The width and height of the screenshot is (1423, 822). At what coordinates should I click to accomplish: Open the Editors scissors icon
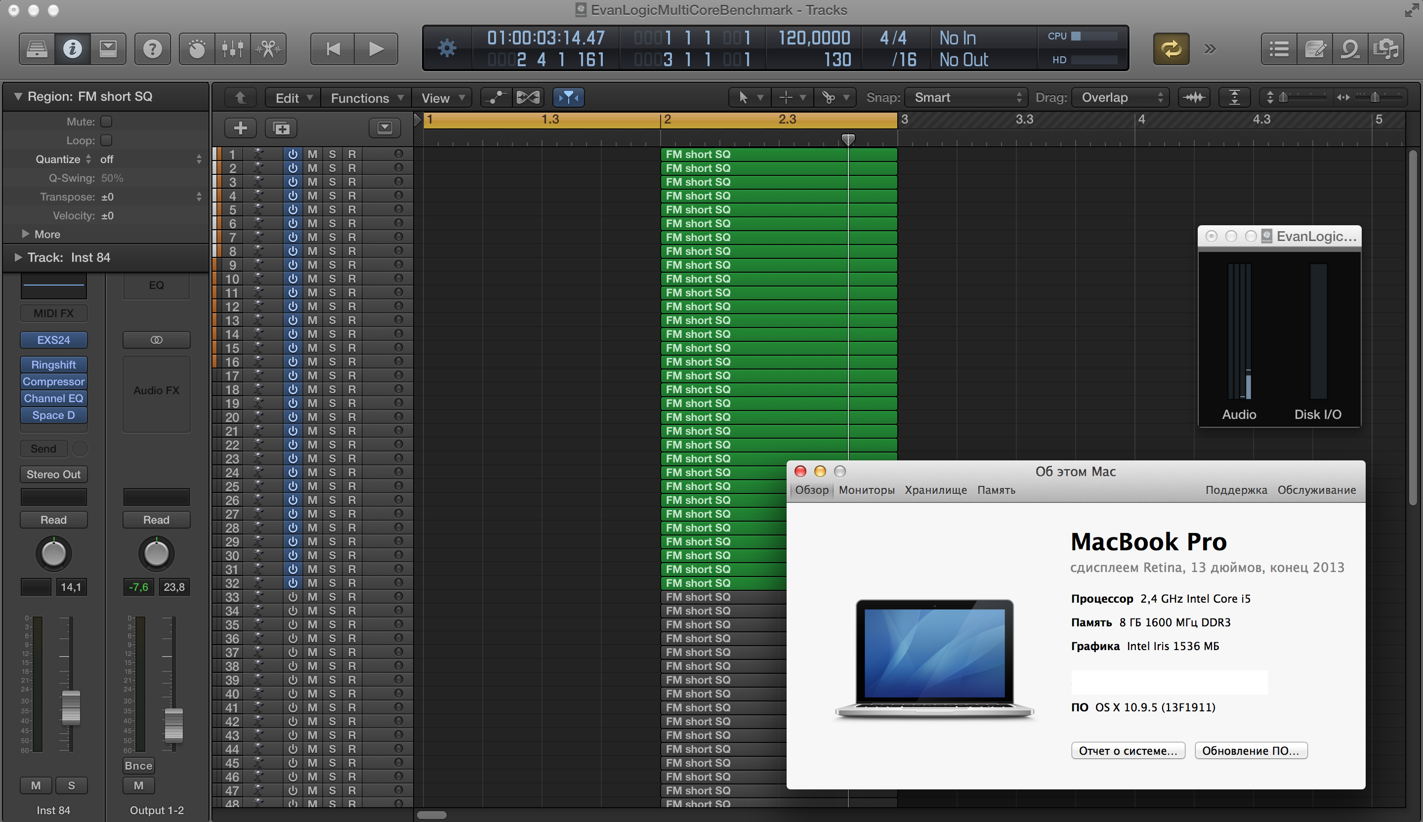(x=268, y=49)
